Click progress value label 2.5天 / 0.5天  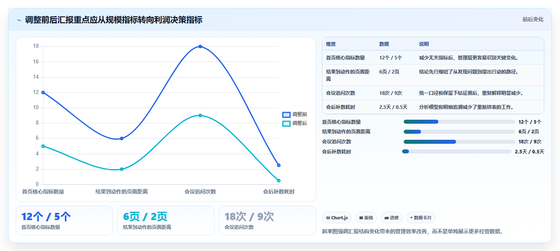point(529,152)
